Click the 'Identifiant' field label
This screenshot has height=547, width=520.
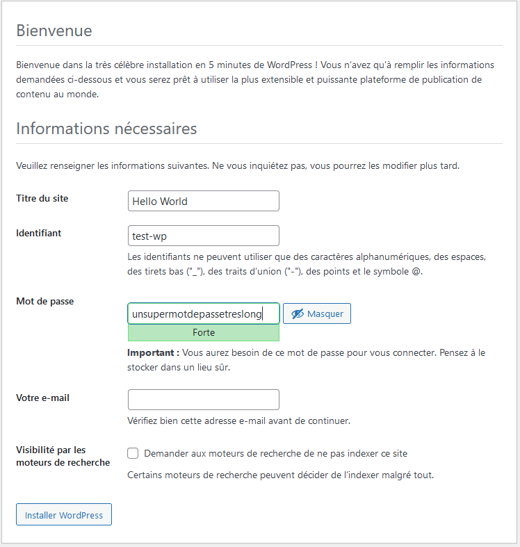pos(39,233)
